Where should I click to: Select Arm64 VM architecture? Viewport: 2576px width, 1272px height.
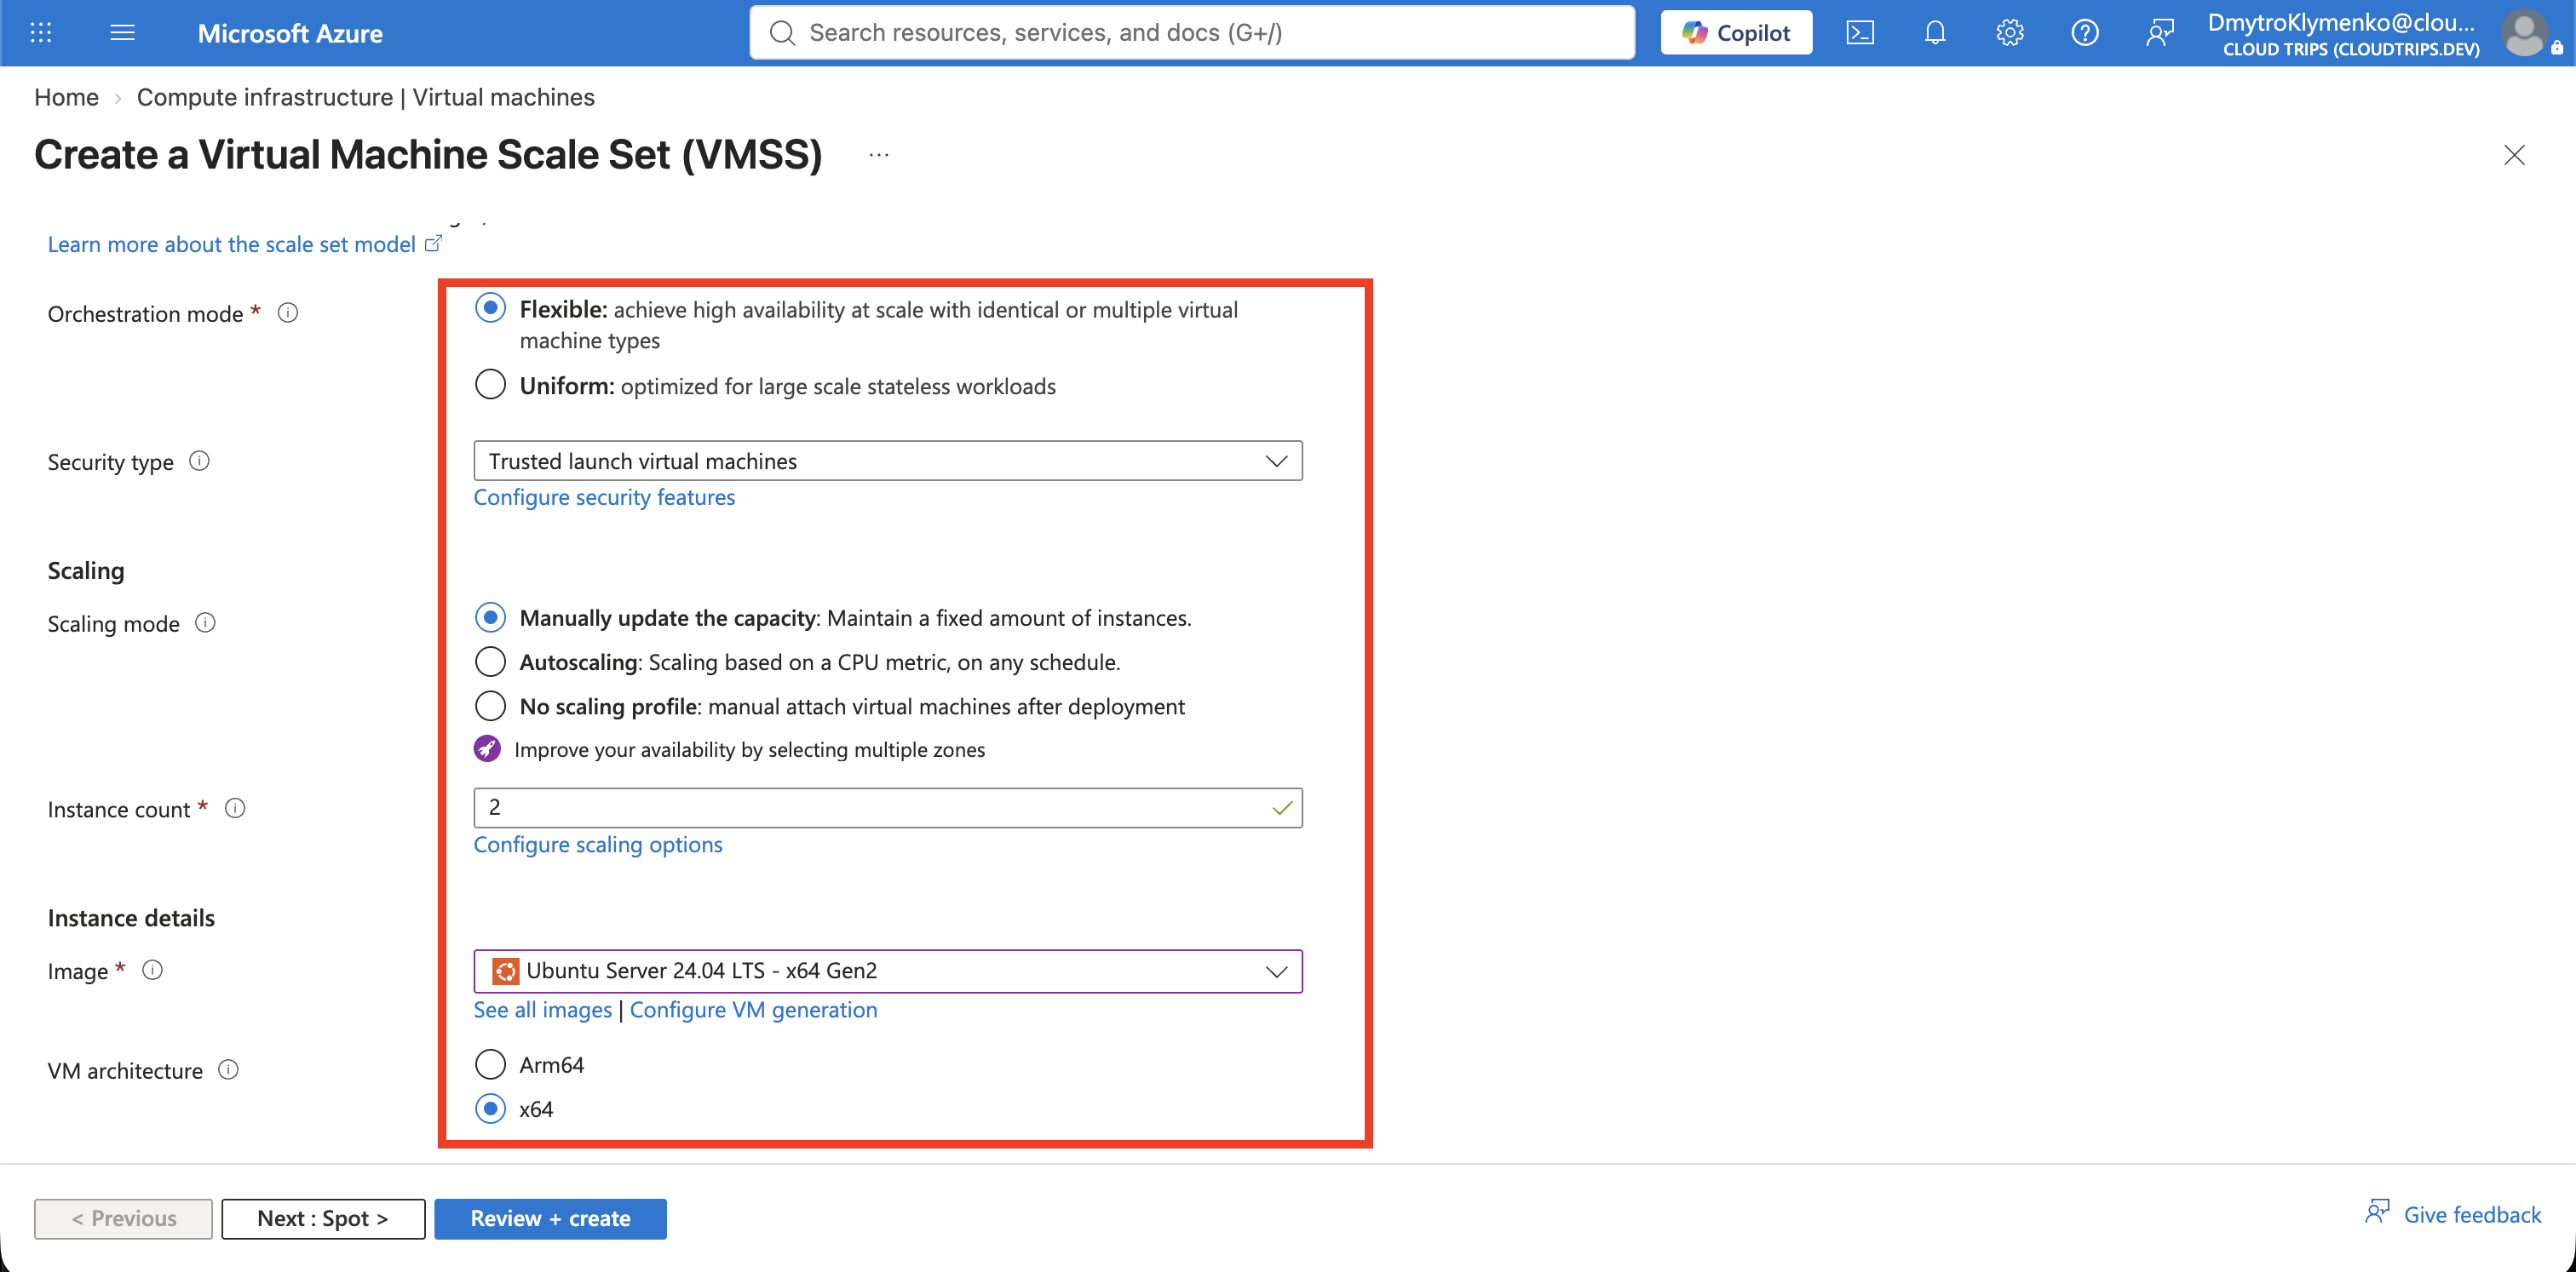point(490,1064)
